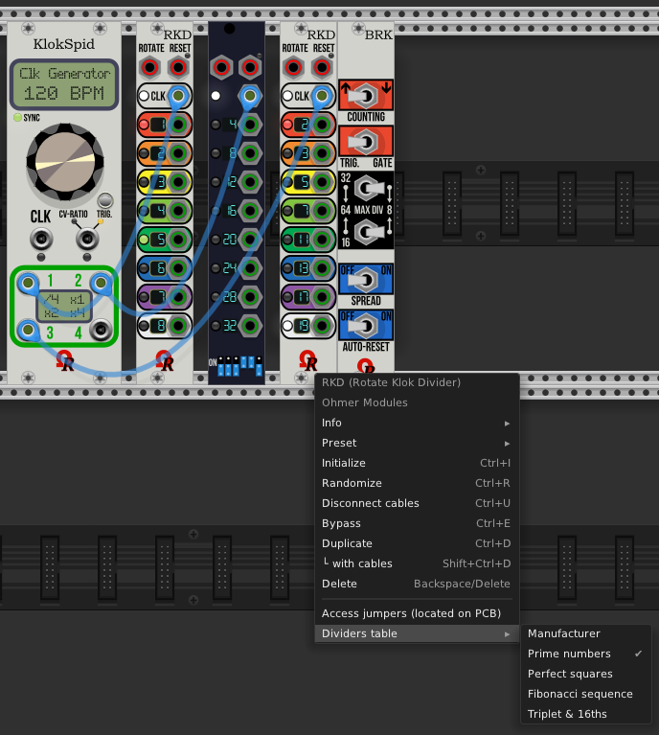
Task: Choose Initialize from context menu
Action: click(x=417, y=463)
